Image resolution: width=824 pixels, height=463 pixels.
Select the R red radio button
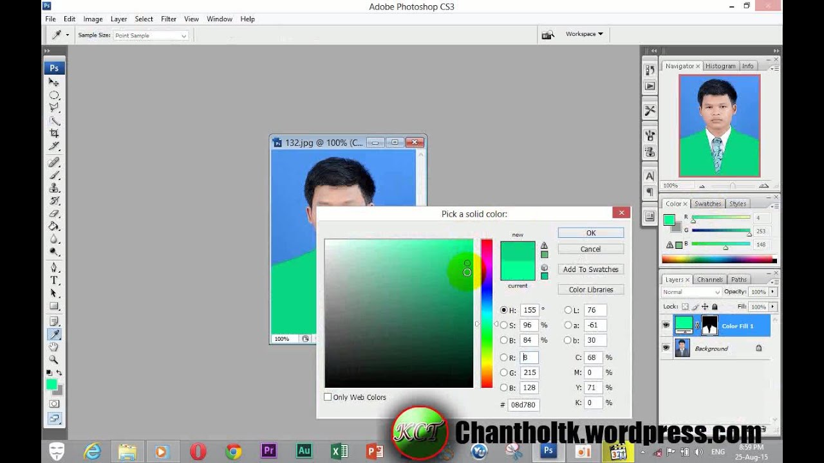click(503, 358)
